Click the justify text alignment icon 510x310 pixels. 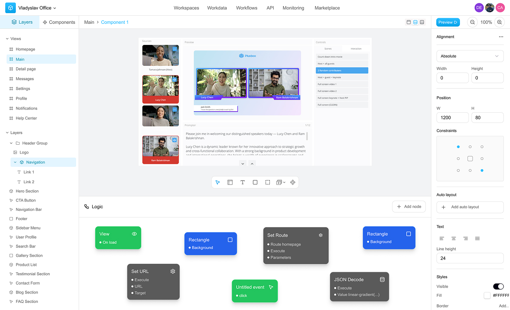click(477, 239)
